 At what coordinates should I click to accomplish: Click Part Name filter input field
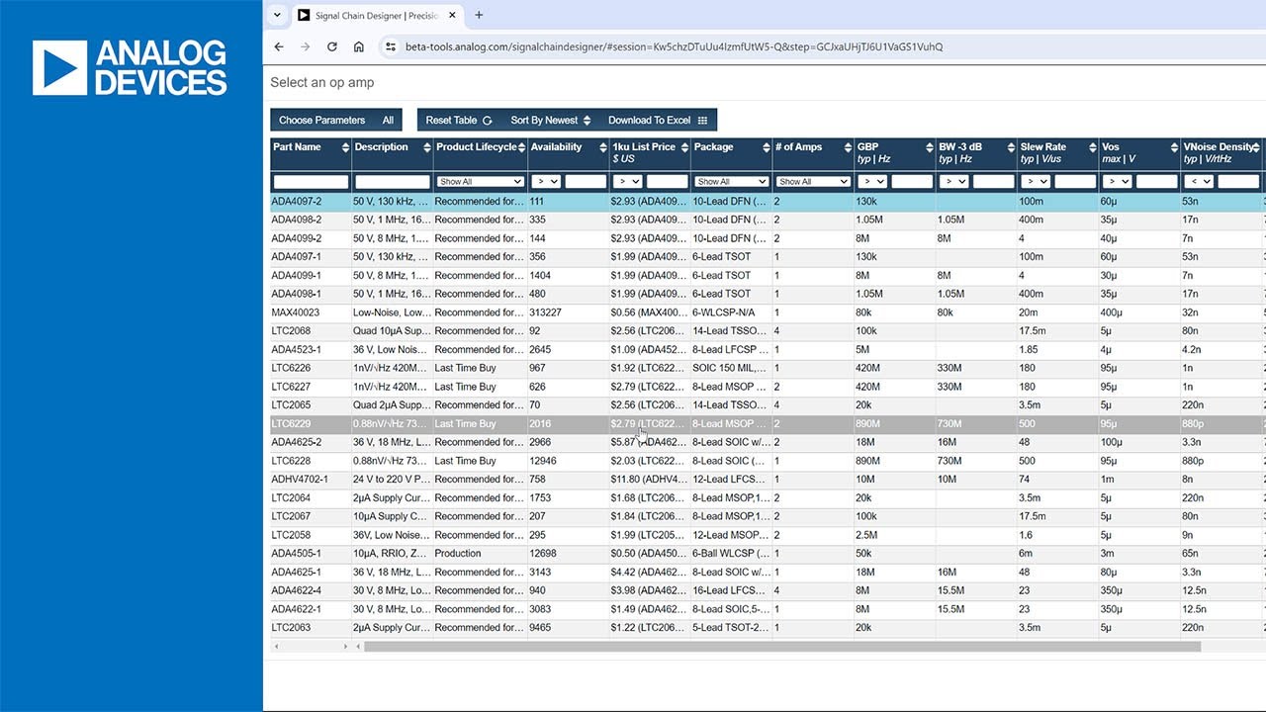(311, 182)
